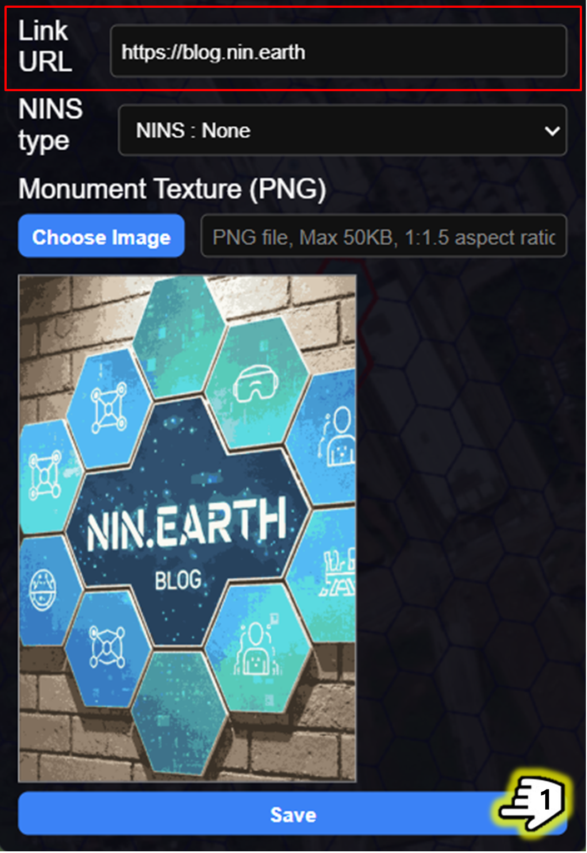Click the round globe face icon hexagon
Viewport: 587px width, 853px height.
(42, 590)
